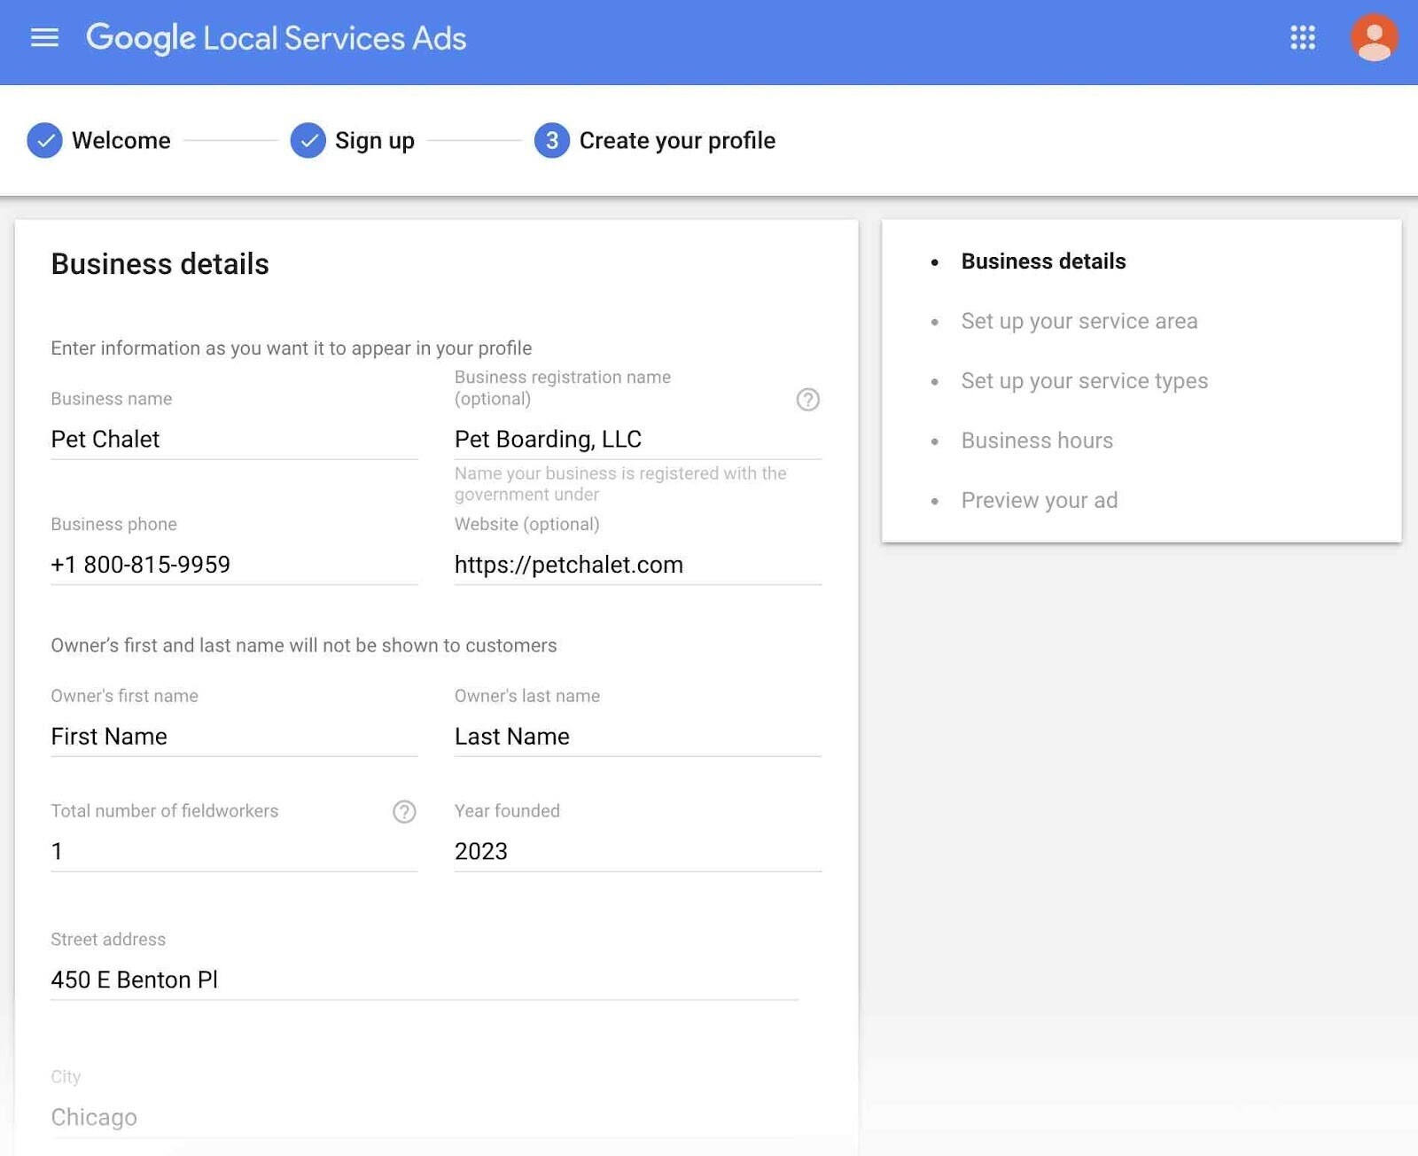Click the City field showing Chicago
Viewport: 1418px width, 1156px height.
(425, 1117)
